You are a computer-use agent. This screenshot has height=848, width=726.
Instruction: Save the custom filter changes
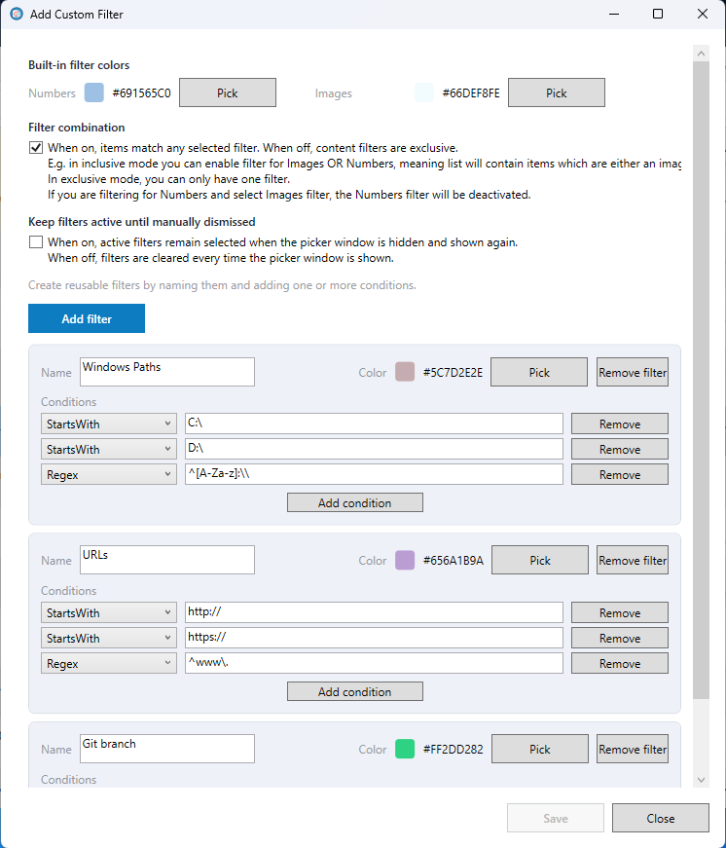pos(555,818)
